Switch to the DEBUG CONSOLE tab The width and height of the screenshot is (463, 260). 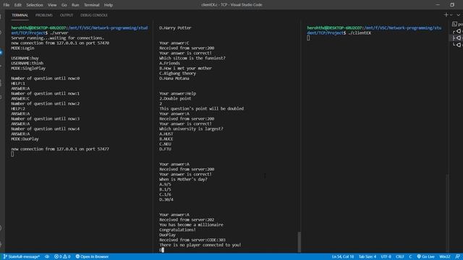(94, 15)
